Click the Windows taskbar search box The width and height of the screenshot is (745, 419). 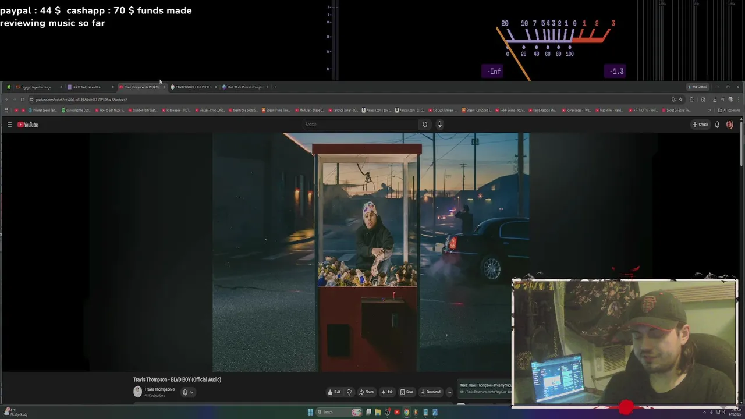click(339, 412)
